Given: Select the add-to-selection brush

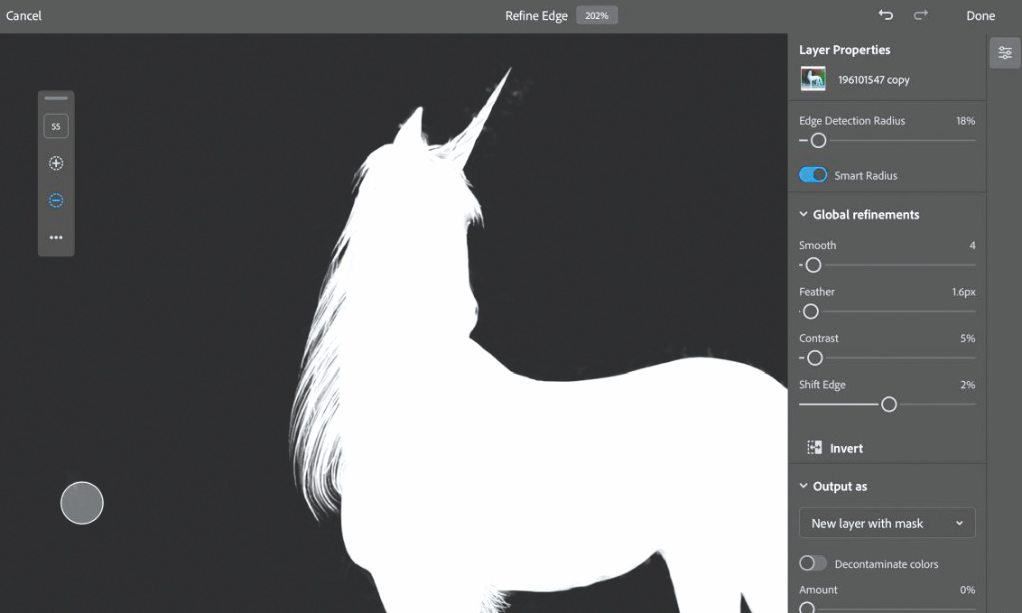Looking at the screenshot, I should [x=56, y=163].
